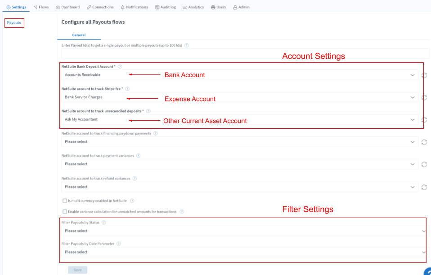Image resolution: width=431 pixels, height=275 pixels.
Task: Show help for Filter Payouts by Date Parameter
Action: [118, 244]
